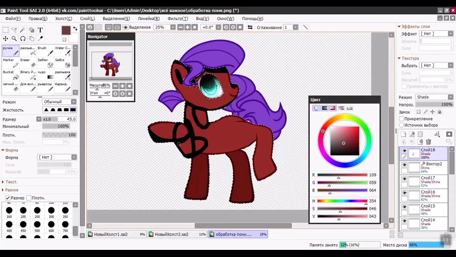Open the Эффект layer effect dropdown
Viewport: 456px width, 257px height.
436,34
